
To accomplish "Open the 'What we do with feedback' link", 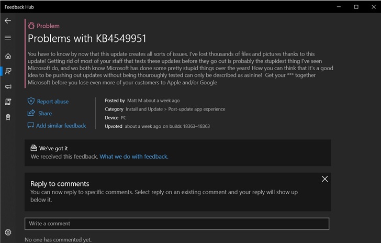I will pos(134,157).
